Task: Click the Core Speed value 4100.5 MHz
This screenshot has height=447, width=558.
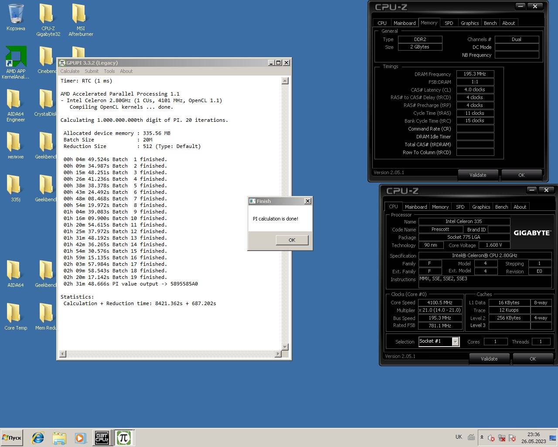Action: (440, 302)
